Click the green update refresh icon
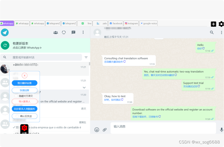Image resolution: width=224 pixels, height=147 pixels. (5, 45)
